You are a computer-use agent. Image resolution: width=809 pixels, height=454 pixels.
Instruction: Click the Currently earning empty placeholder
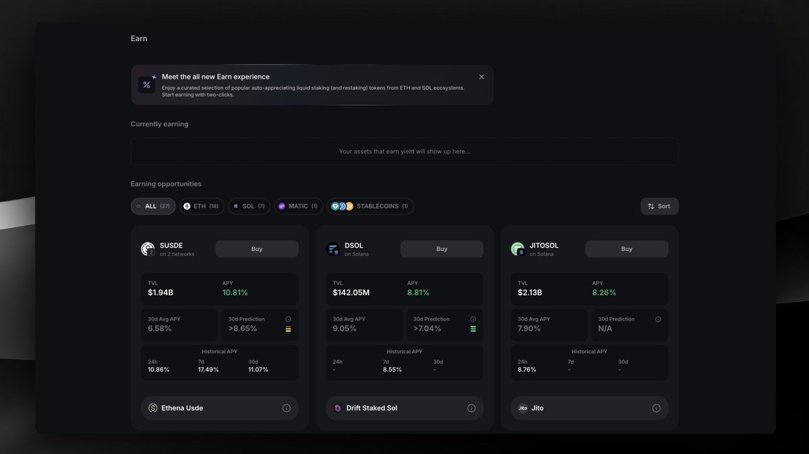pos(404,152)
